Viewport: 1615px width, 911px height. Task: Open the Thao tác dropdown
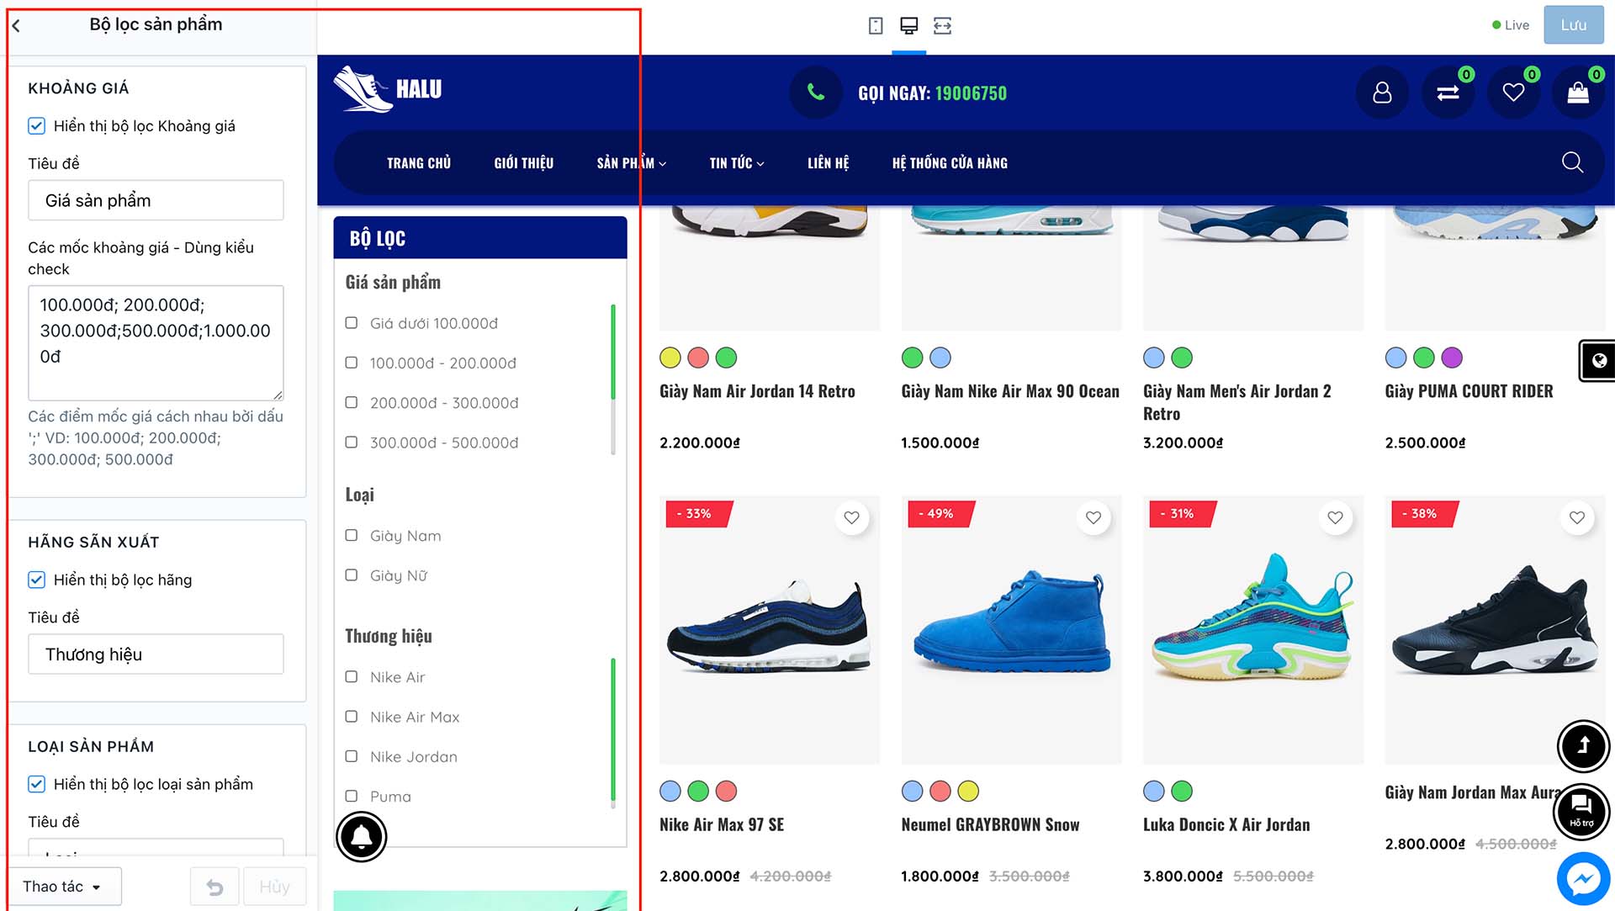pyautogui.click(x=66, y=887)
